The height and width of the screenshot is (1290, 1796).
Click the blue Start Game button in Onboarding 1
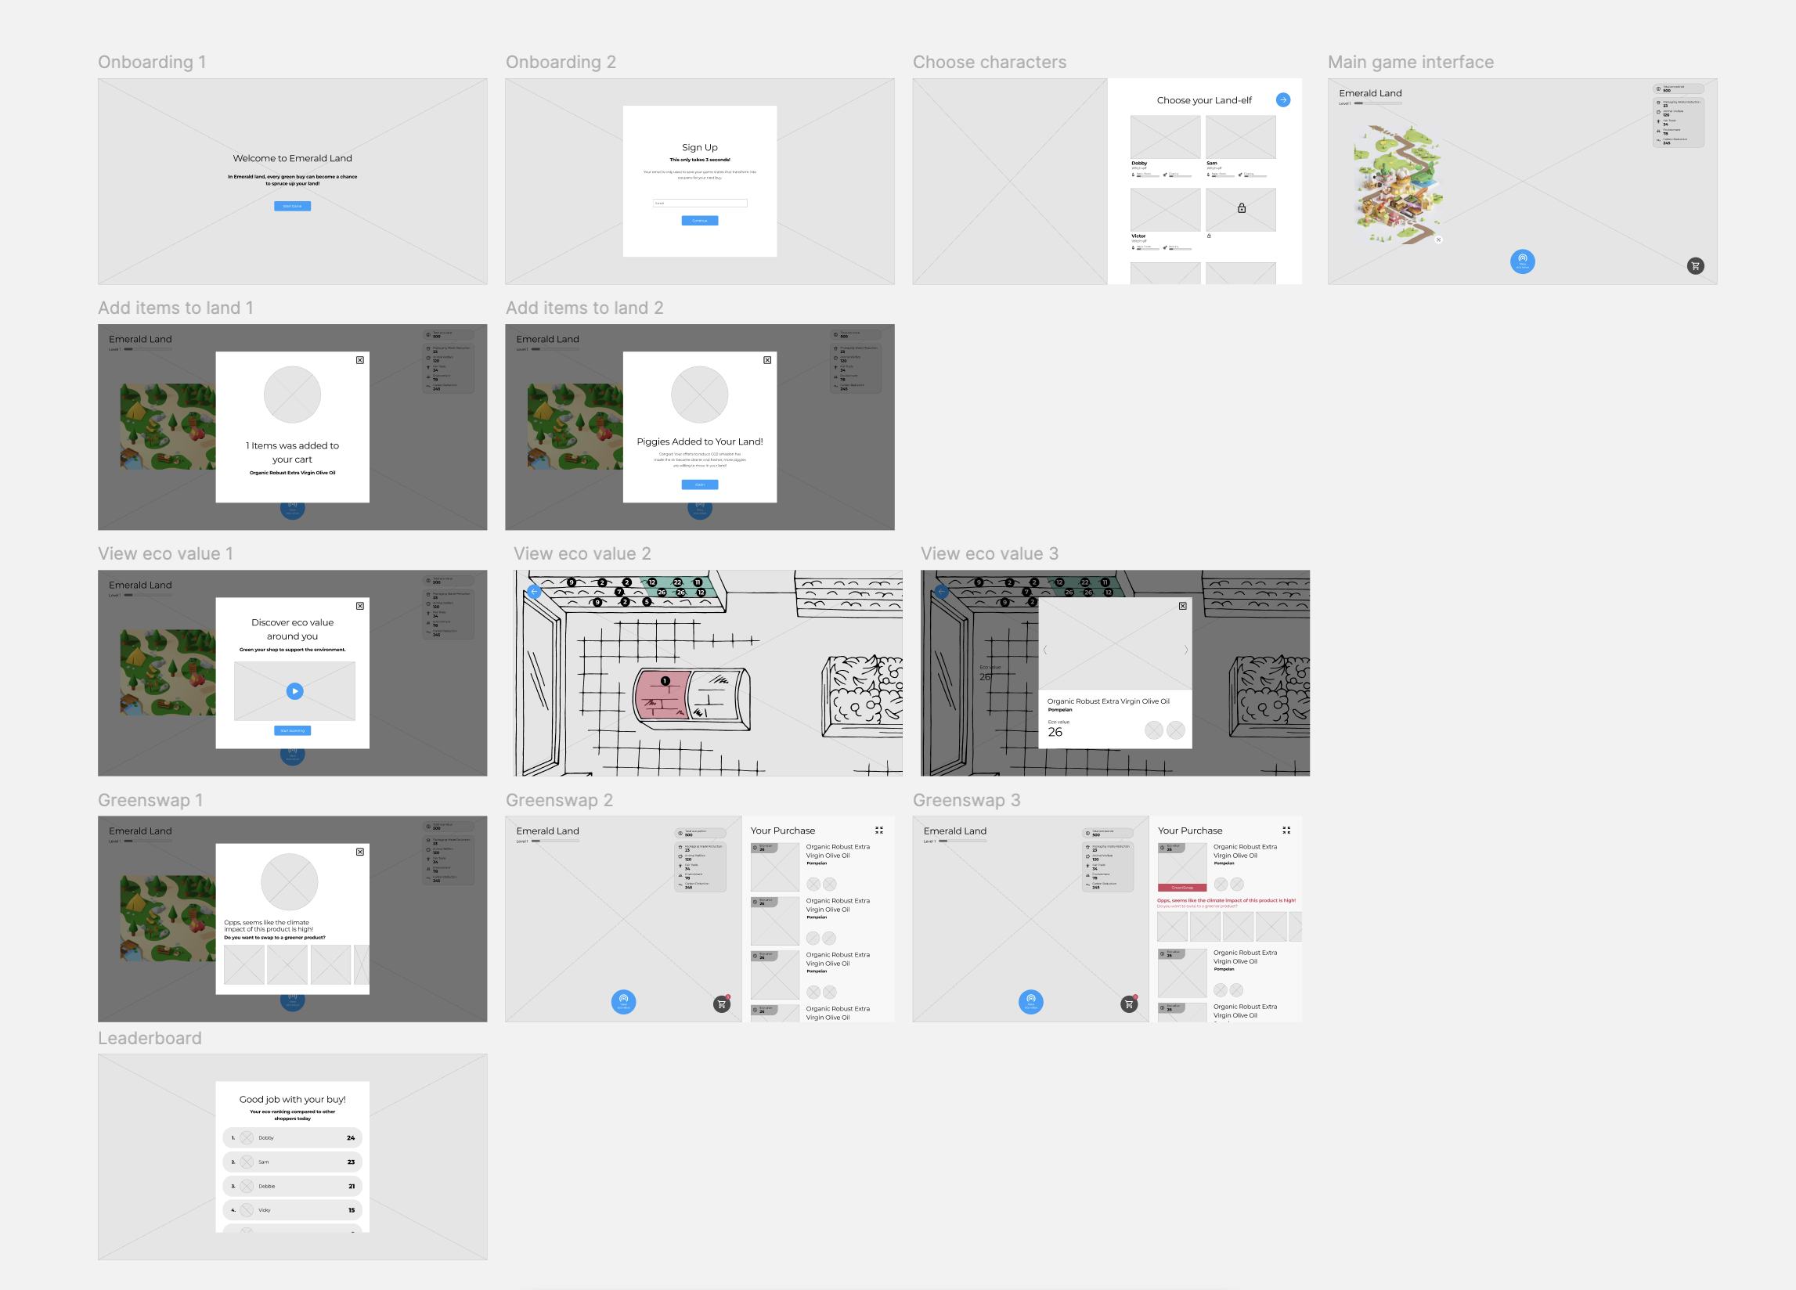(292, 206)
